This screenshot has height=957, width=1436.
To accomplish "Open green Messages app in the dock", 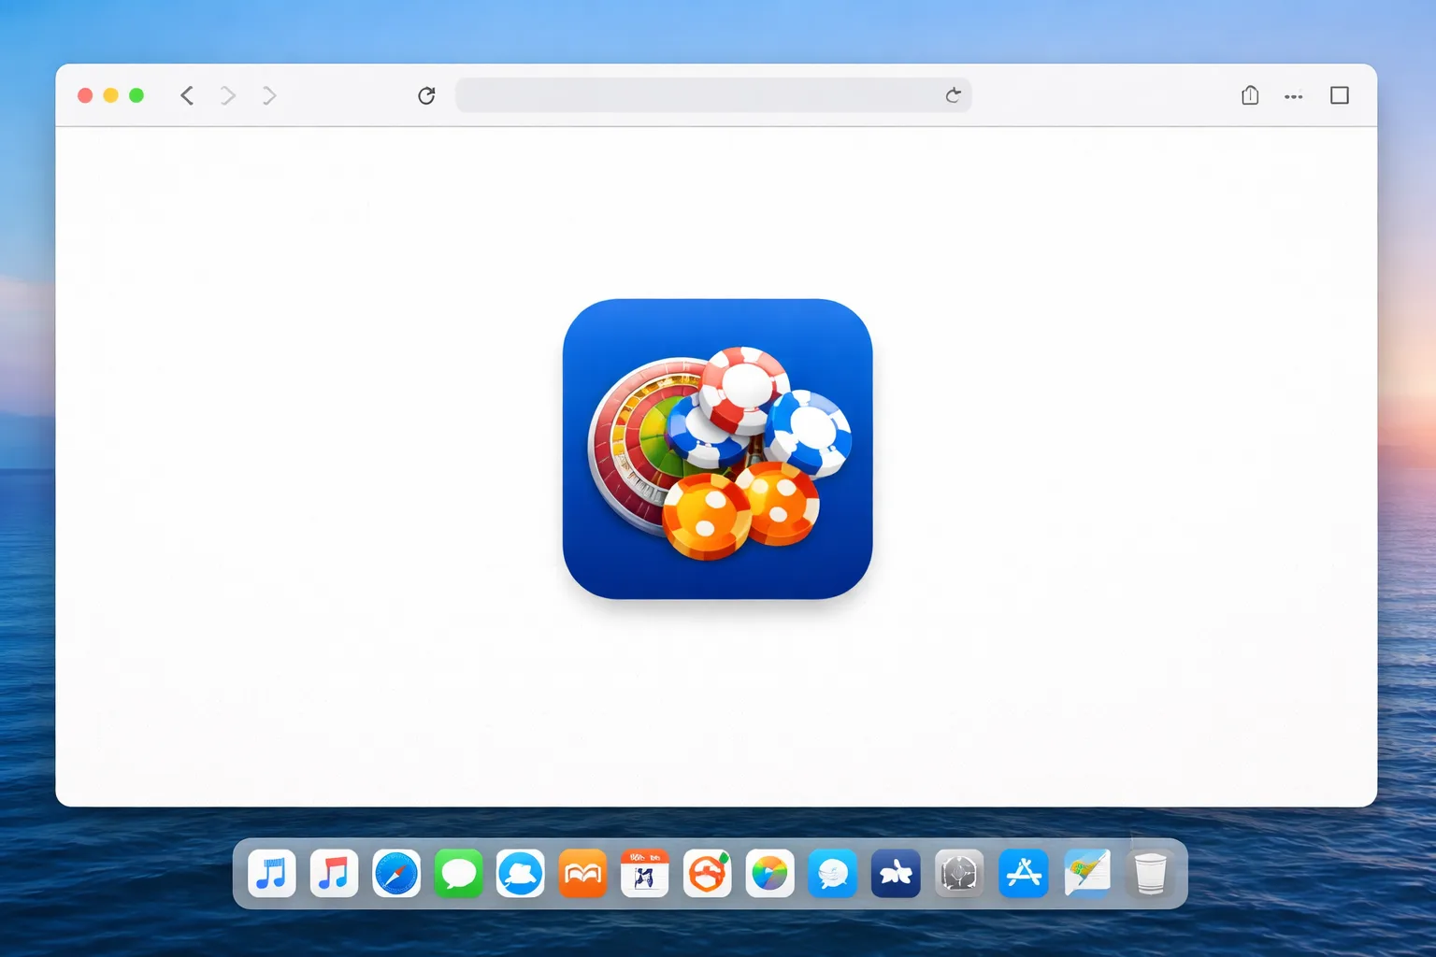I will tap(459, 874).
